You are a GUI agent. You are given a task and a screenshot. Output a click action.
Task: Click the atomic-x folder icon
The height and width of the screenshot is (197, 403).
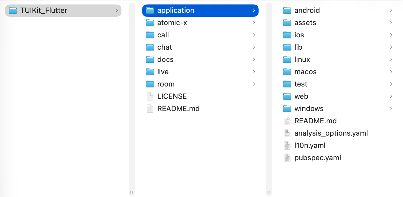coord(150,23)
